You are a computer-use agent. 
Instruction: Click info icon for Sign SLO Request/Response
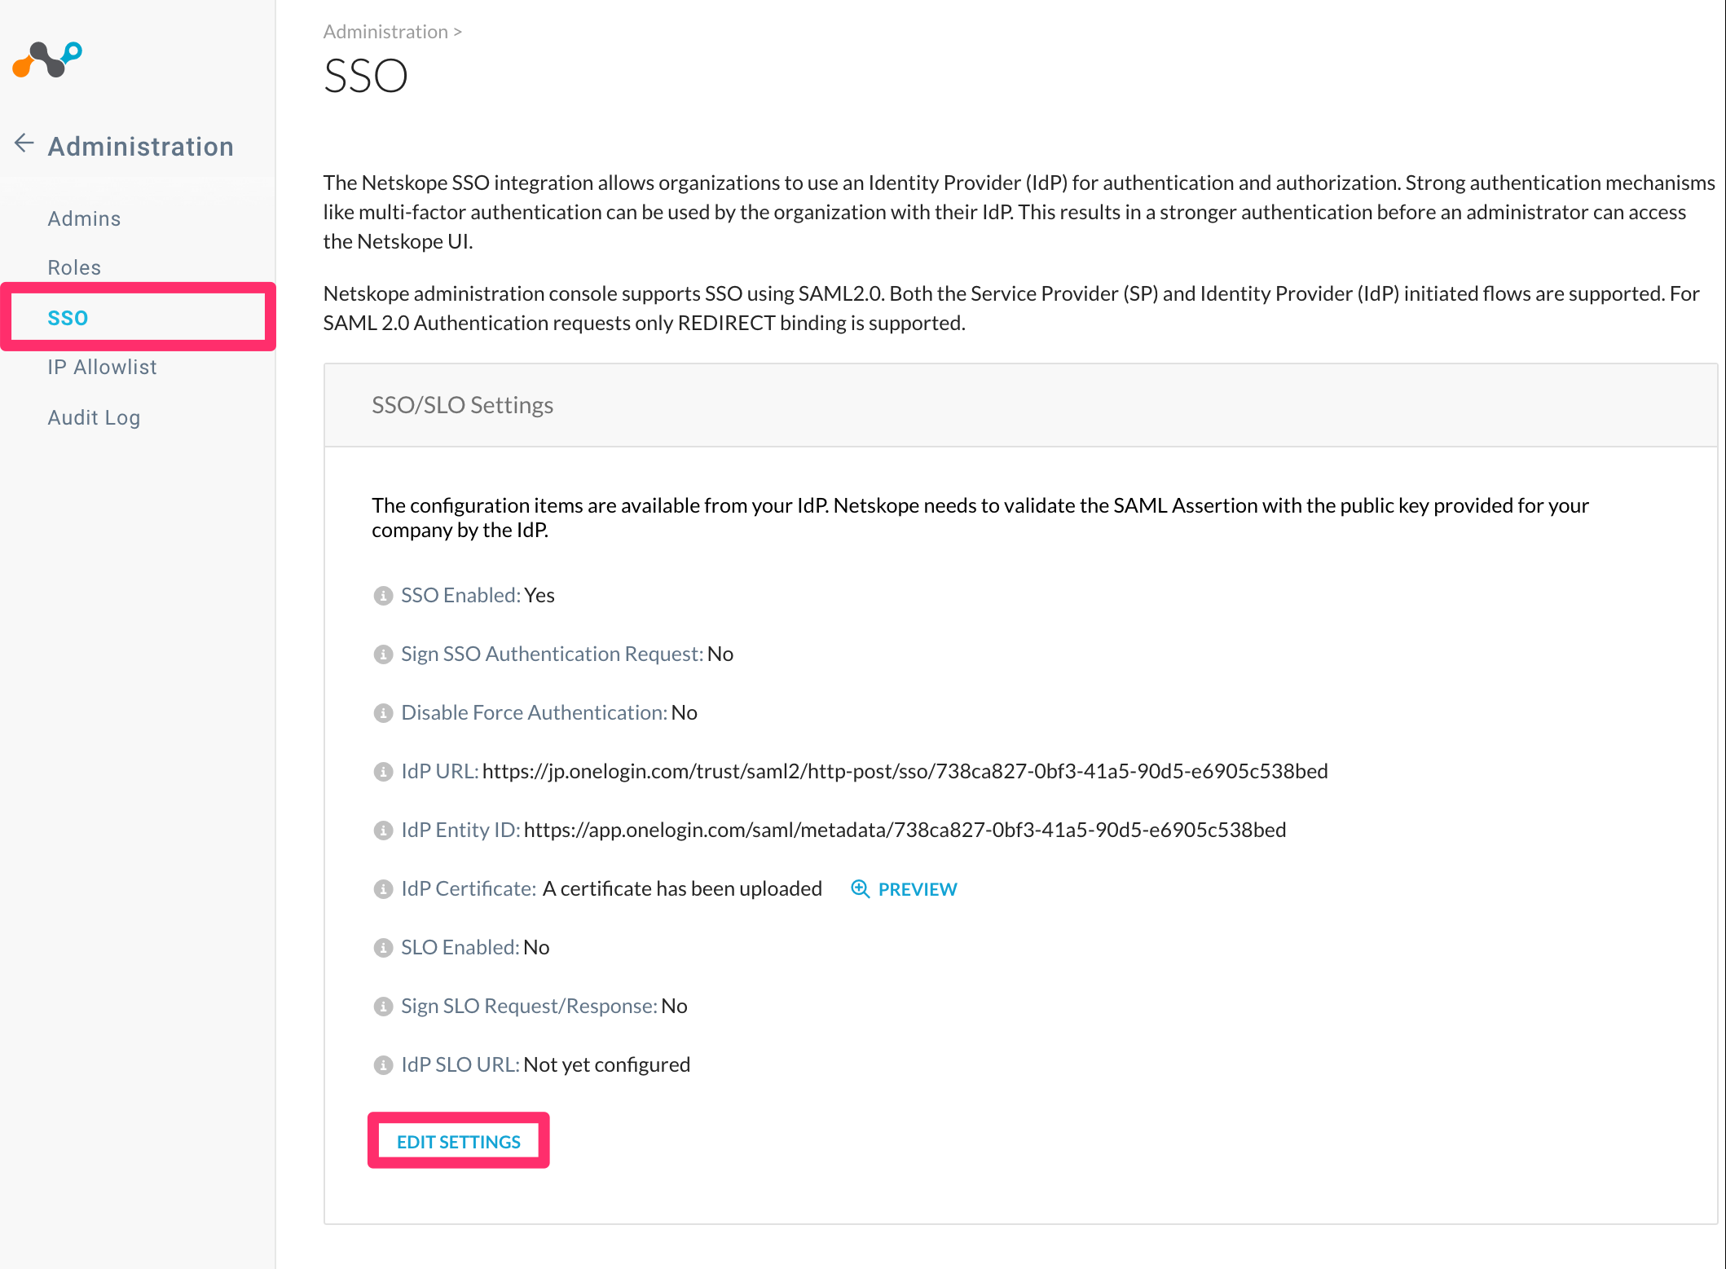[x=383, y=1007]
